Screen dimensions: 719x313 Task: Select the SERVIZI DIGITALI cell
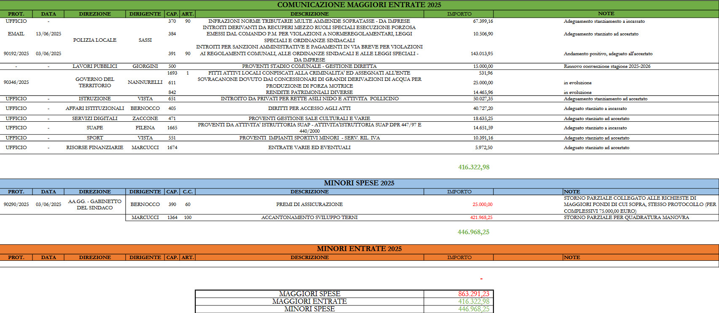pyautogui.click(x=95, y=118)
